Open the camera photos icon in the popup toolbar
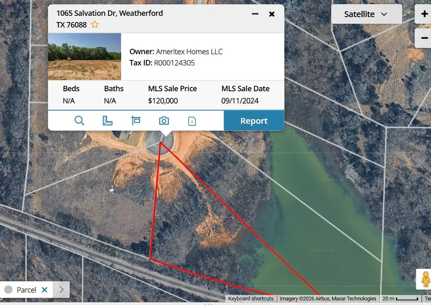 (164, 120)
